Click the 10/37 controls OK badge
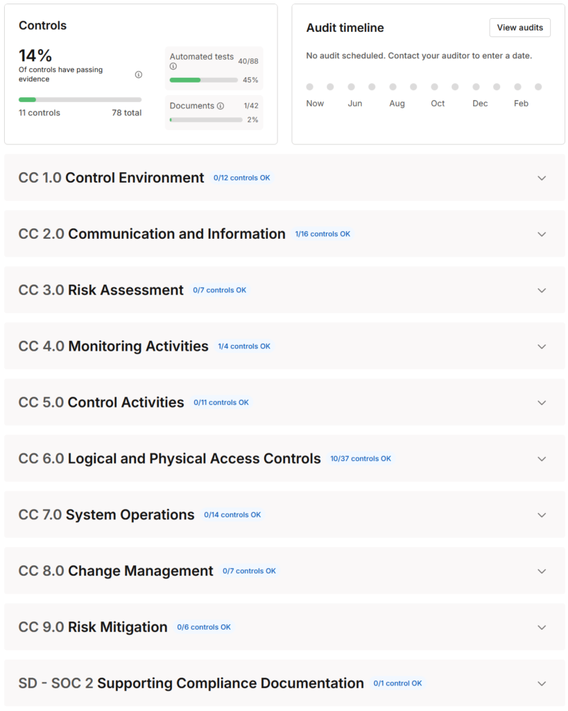This screenshot has width=568, height=711. click(x=361, y=459)
